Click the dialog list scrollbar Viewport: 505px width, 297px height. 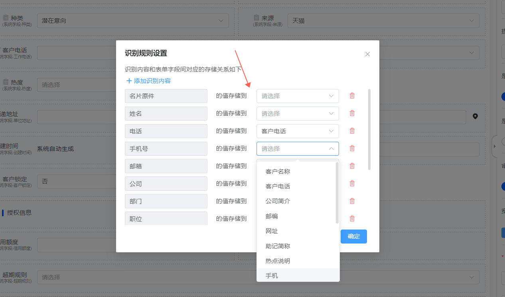pos(369,129)
